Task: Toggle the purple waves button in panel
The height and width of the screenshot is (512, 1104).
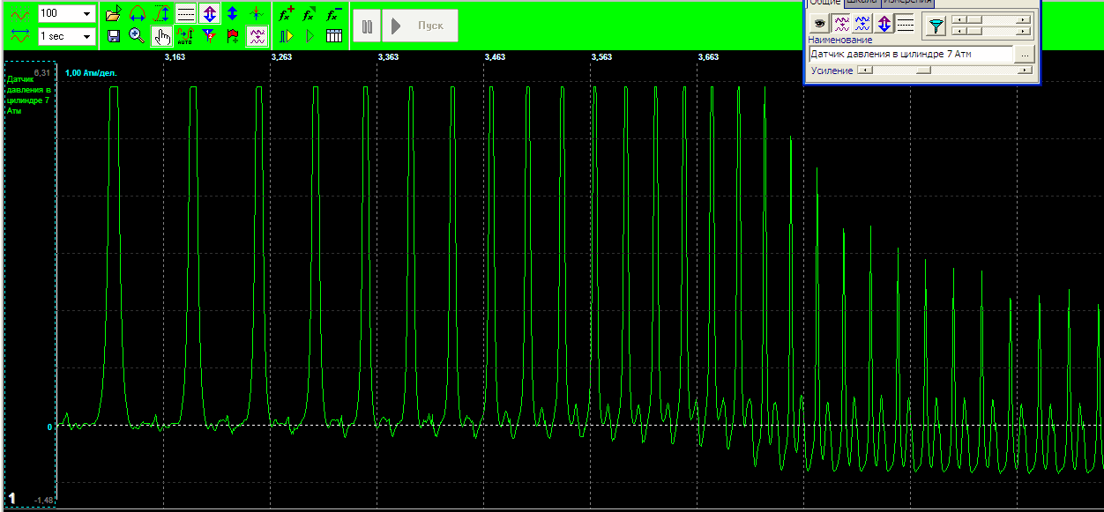Action: click(842, 25)
